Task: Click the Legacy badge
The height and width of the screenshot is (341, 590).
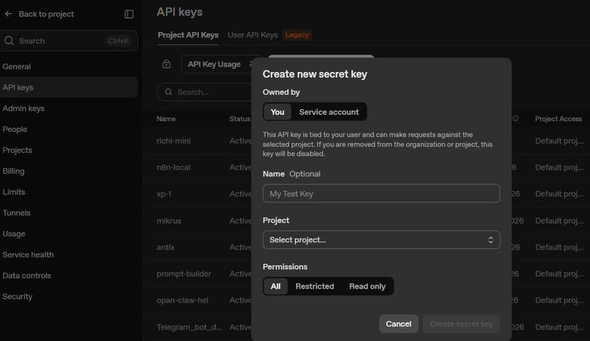Action: 297,35
